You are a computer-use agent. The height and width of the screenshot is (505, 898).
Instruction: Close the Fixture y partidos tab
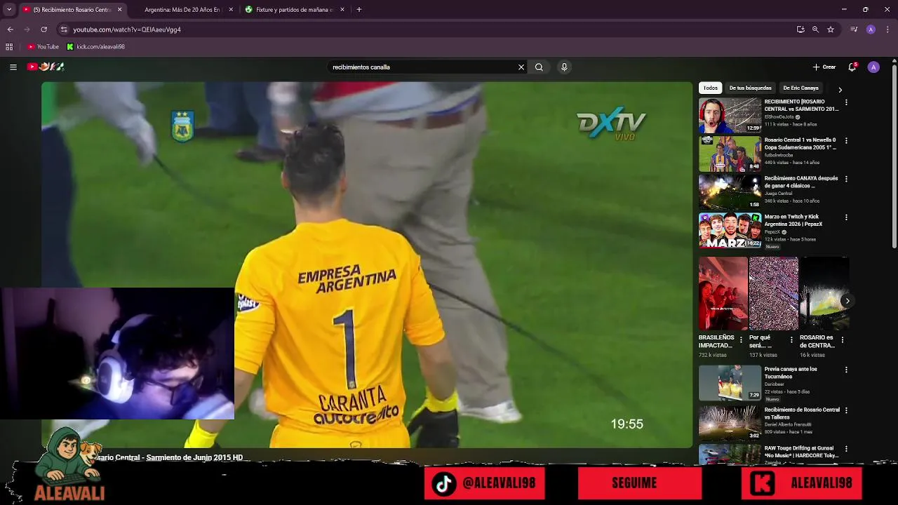tap(342, 10)
